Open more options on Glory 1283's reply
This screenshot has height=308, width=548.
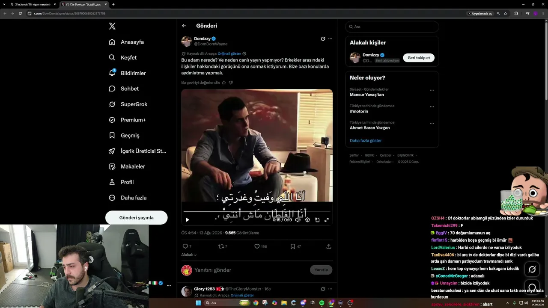330,289
